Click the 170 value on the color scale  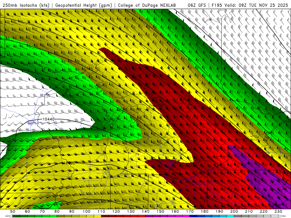(x=190, y=211)
